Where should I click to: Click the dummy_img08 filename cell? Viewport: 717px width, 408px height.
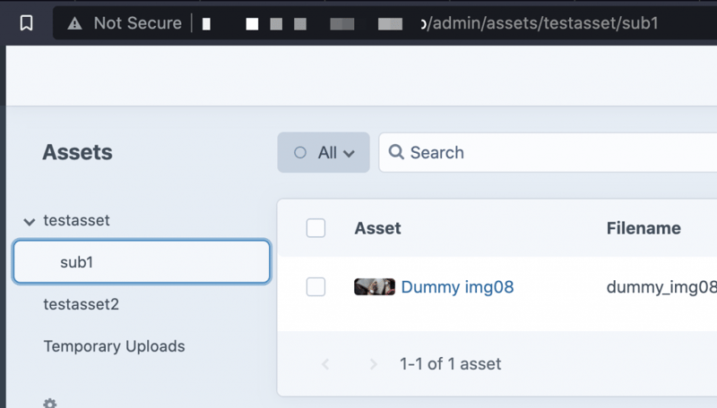tap(661, 287)
